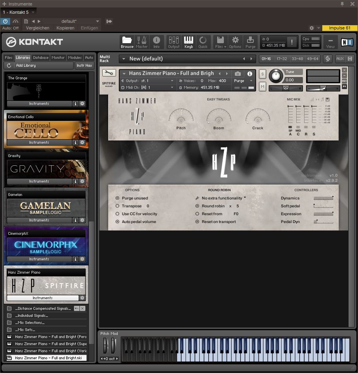Open the global Purge menu
The image size is (358, 373).
click(250, 42)
